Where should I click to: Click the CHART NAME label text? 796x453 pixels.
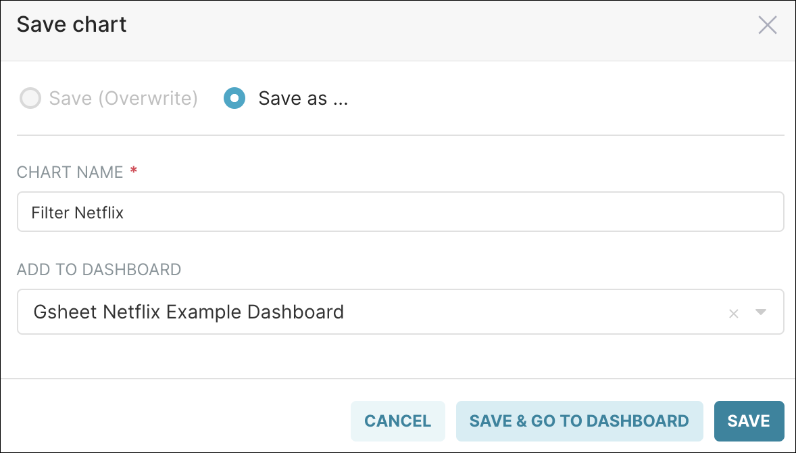click(x=70, y=172)
